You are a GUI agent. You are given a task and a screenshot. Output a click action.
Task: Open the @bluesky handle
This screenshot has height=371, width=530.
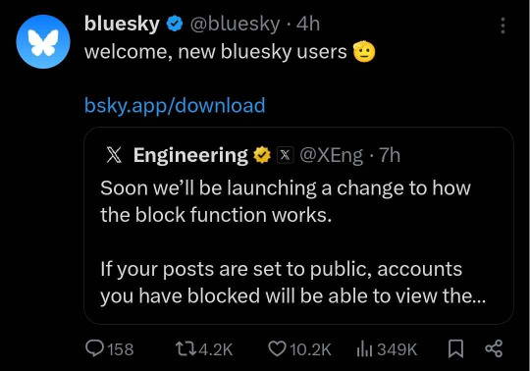(x=236, y=24)
